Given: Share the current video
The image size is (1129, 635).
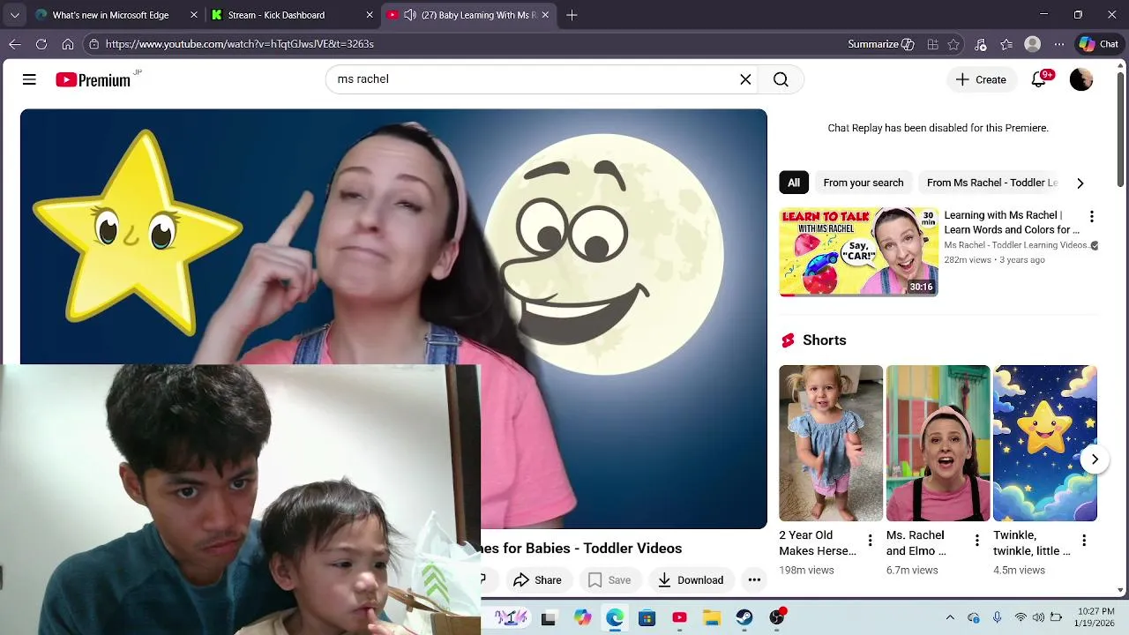Looking at the screenshot, I should coord(537,579).
